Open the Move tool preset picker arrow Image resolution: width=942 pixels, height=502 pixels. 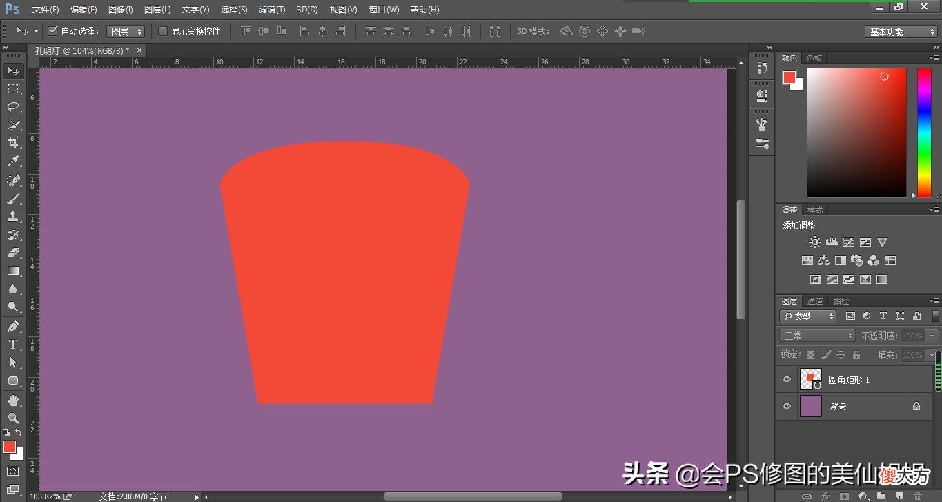click(36, 31)
